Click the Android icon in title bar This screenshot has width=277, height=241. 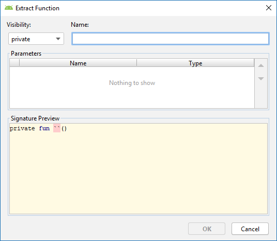pos(9,8)
